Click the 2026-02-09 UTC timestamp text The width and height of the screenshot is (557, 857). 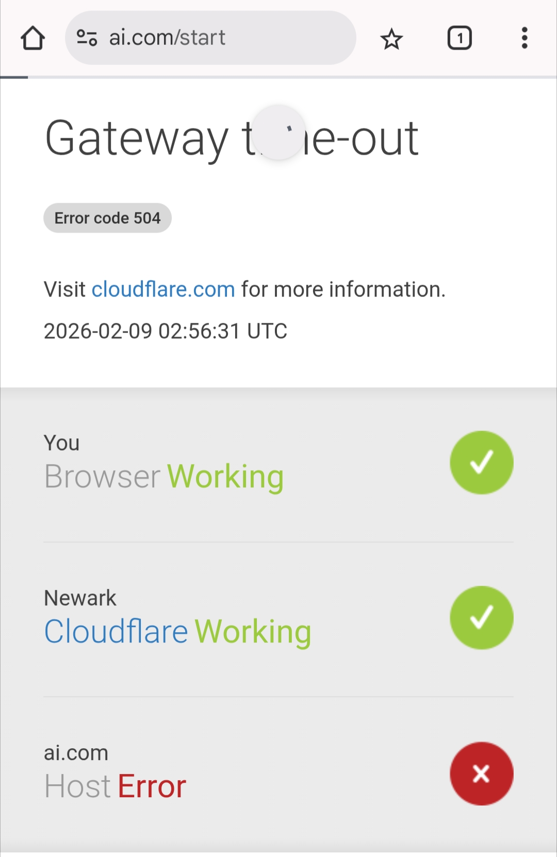click(165, 331)
